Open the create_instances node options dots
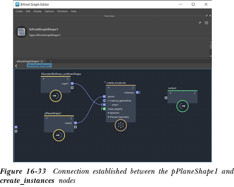 tap(133, 88)
